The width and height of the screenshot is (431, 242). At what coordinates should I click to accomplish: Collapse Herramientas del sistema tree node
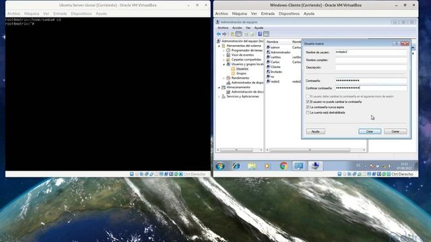[x=220, y=46]
